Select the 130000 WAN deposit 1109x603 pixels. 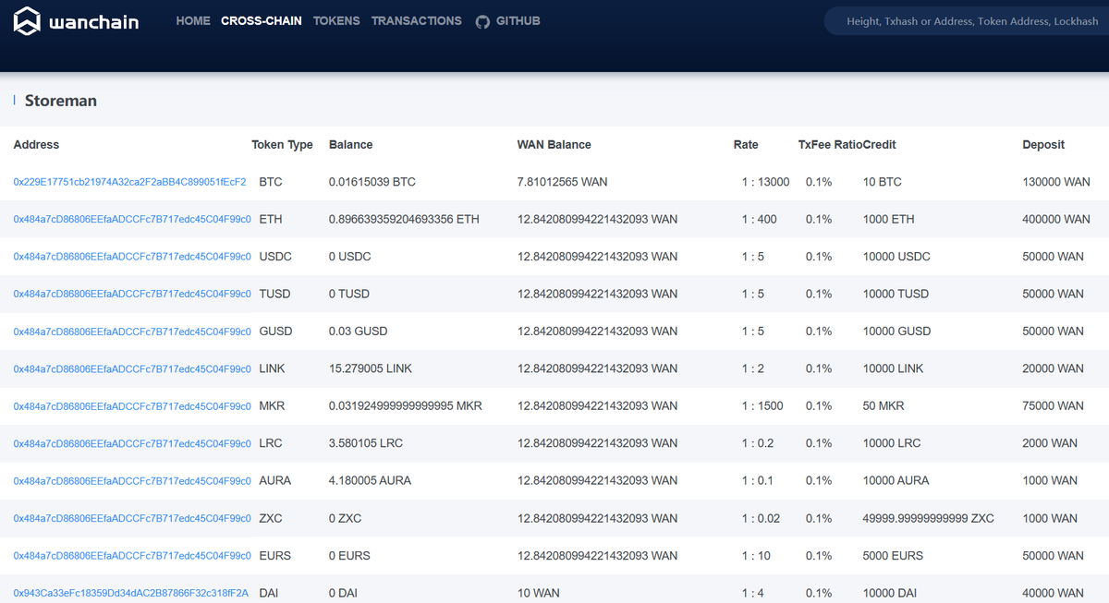coord(1056,182)
